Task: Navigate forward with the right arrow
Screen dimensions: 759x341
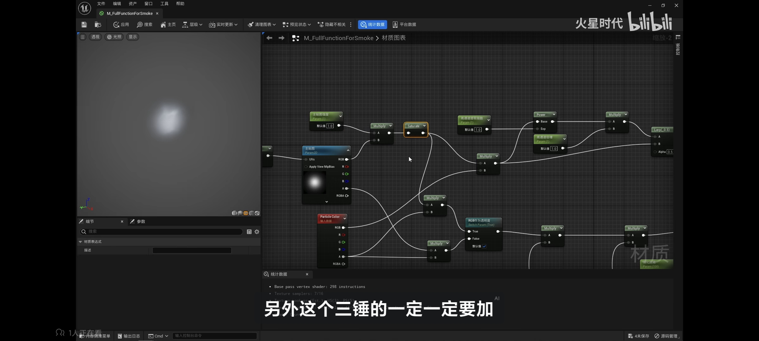Action: click(281, 38)
